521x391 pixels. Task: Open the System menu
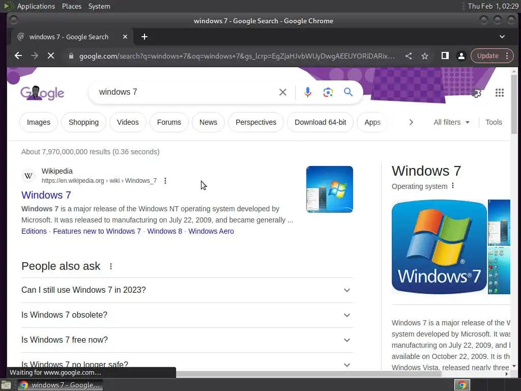[x=99, y=6]
